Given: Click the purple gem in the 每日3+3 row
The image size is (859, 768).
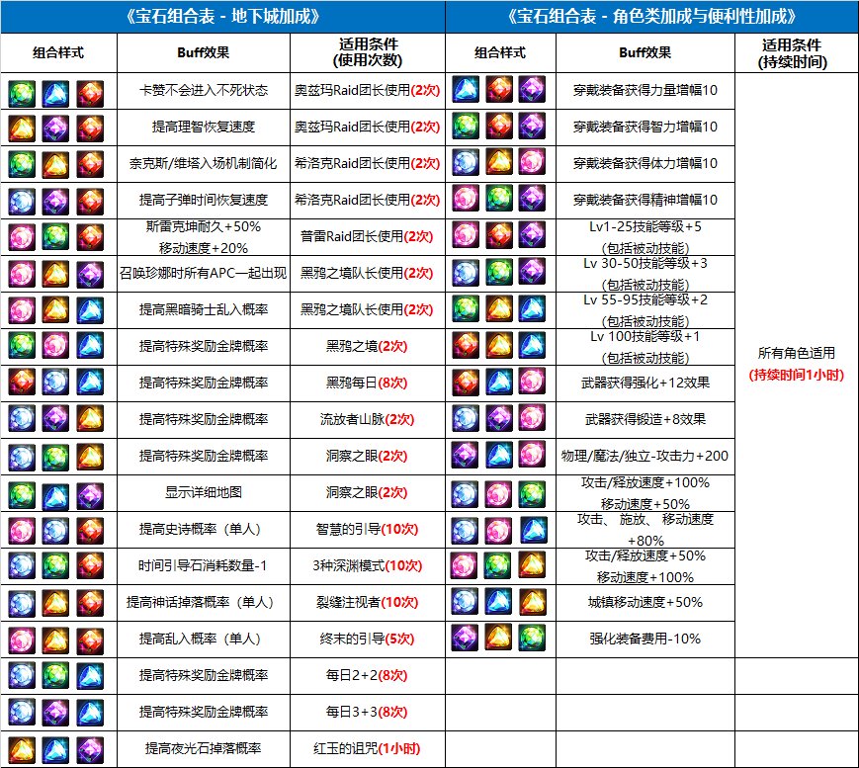Looking at the screenshot, I should 55,711.
